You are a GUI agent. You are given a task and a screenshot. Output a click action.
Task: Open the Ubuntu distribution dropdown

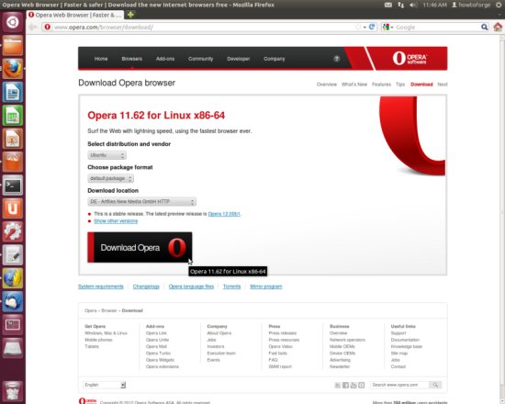coord(107,155)
